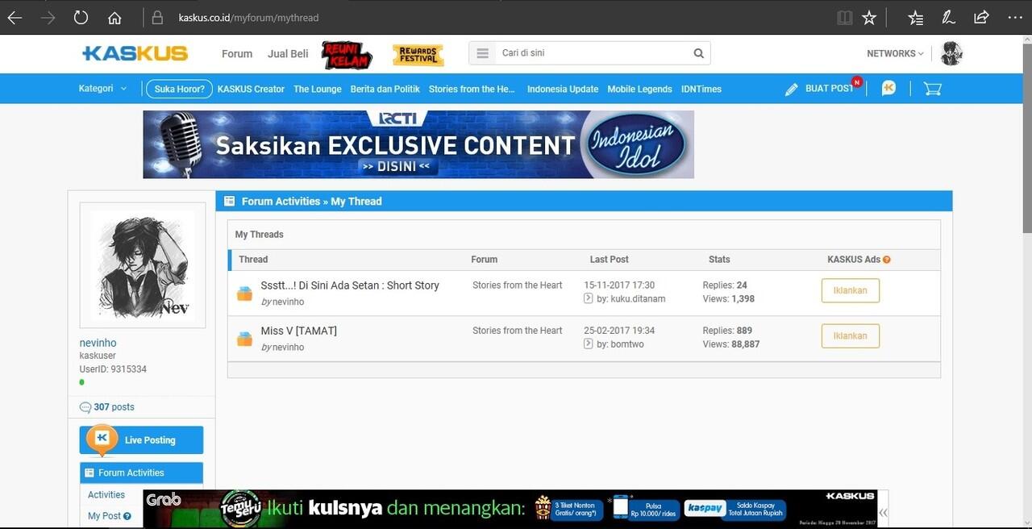Expand the Kategori dropdown

(x=102, y=89)
